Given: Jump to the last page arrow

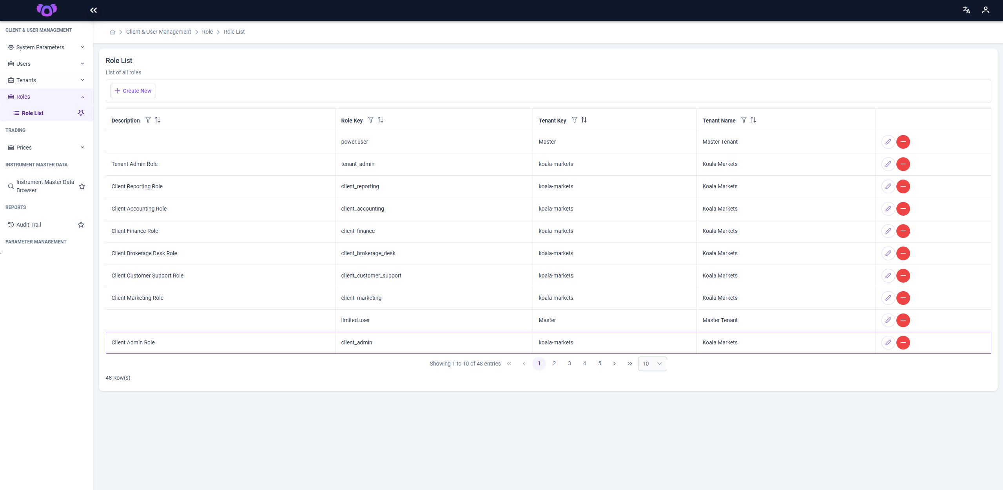Looking at the screenshot, I should point(630,364).
